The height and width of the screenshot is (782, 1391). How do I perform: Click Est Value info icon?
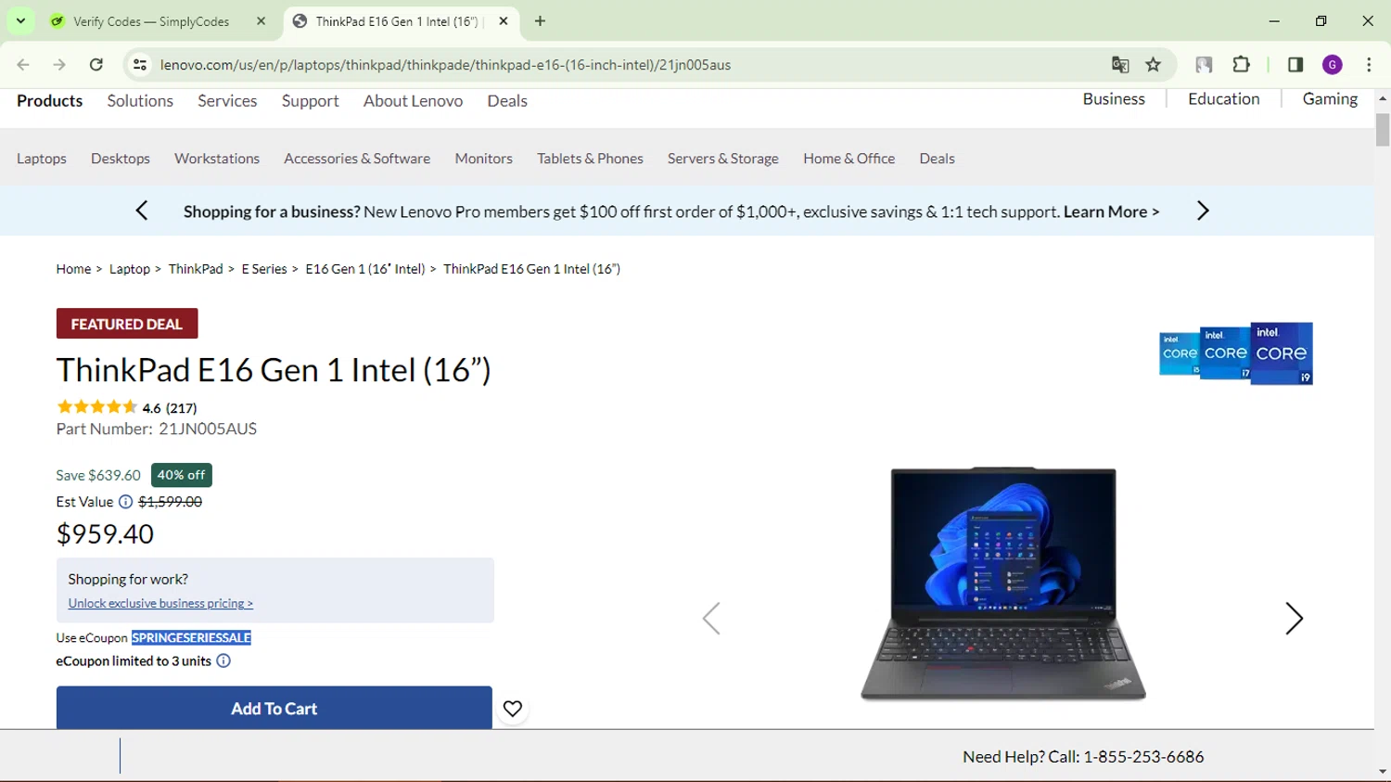click(x=125, y=502)
